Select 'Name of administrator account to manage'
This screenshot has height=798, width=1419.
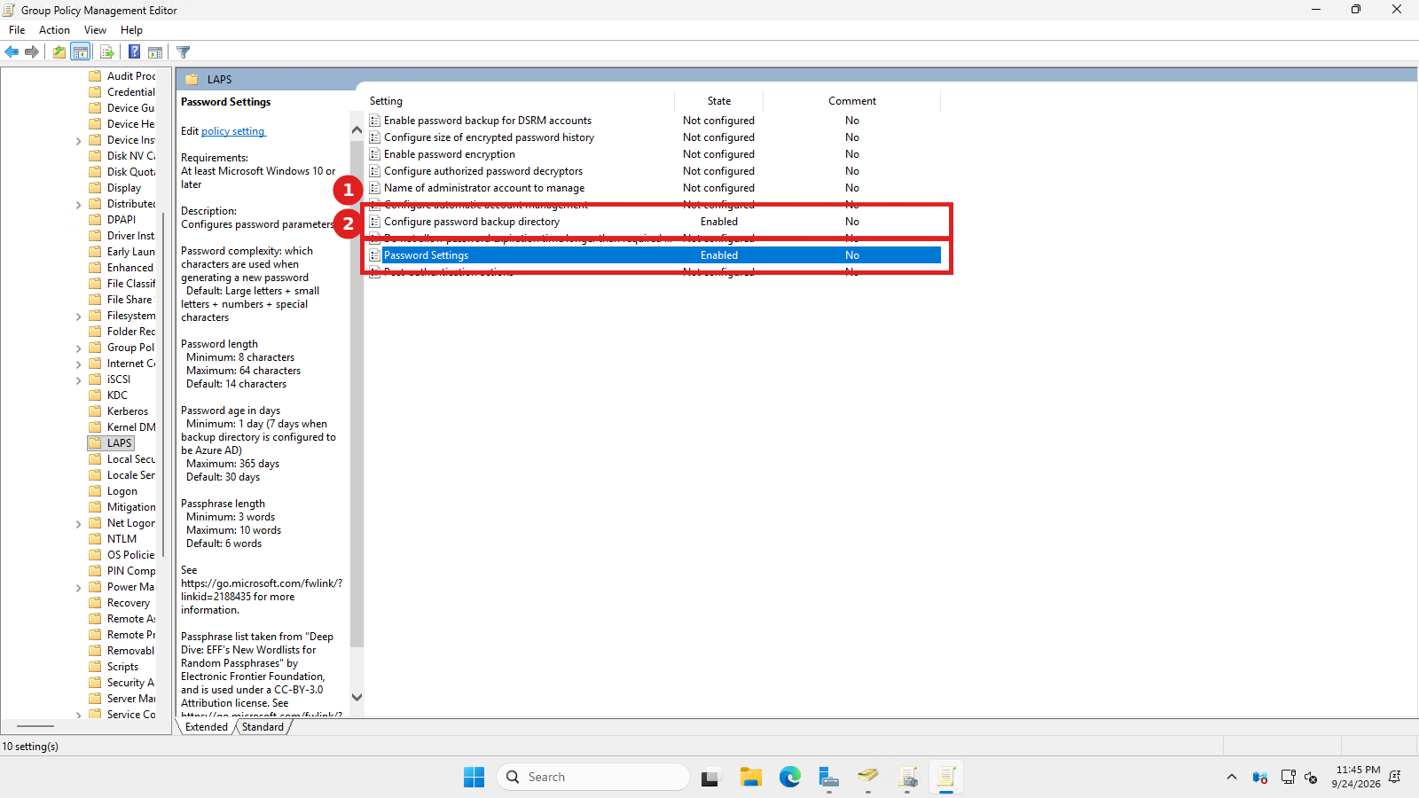(x=484, y=188)
